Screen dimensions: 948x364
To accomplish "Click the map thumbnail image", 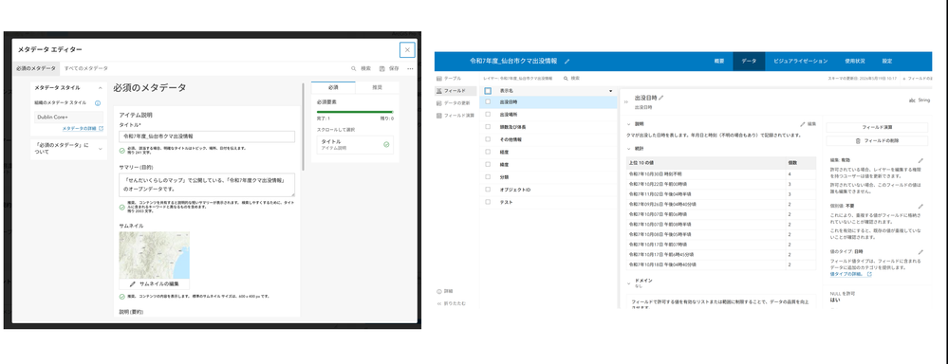I will [x=154, y=255].
